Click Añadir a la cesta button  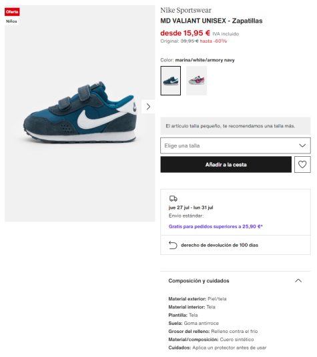coord(226,164)
